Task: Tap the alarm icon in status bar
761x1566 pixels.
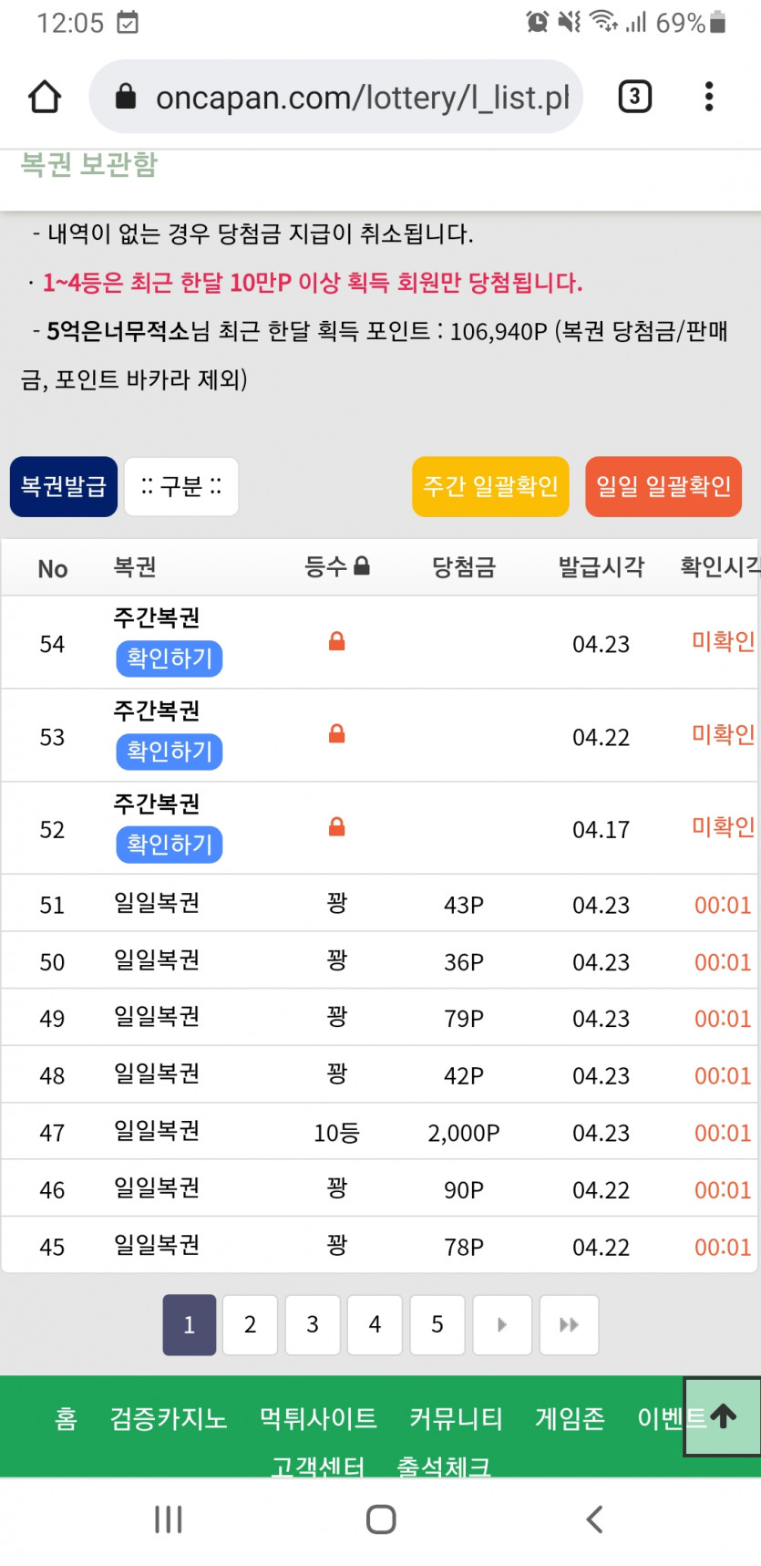Action: 538,22
